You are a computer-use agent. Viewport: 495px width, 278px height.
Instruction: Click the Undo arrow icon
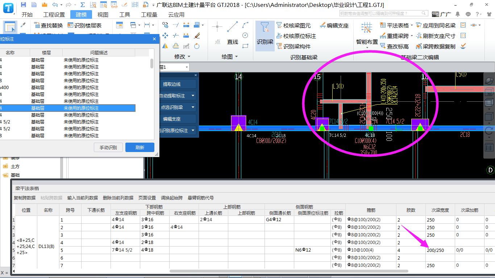(55, 5)
